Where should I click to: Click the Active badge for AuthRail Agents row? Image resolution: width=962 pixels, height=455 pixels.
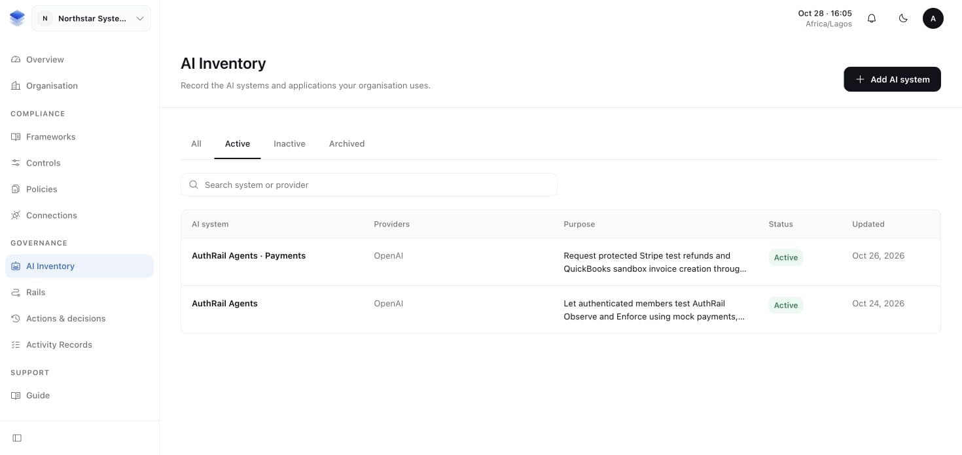pyautogui.click(x=785, y=305)
